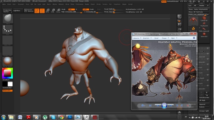Go to previous photo in viewer
Image resolution: width=214 pixels, height=120 pixels.
point(158,106)
